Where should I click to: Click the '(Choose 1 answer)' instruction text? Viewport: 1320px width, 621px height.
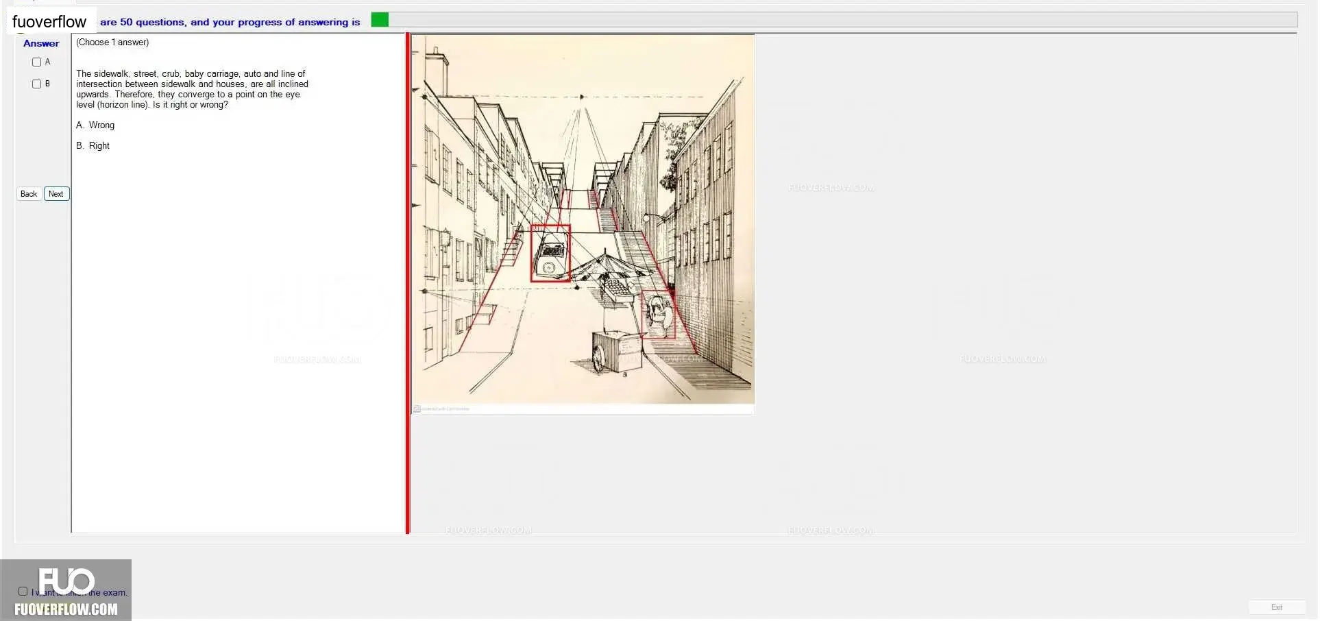click(112, 42)
